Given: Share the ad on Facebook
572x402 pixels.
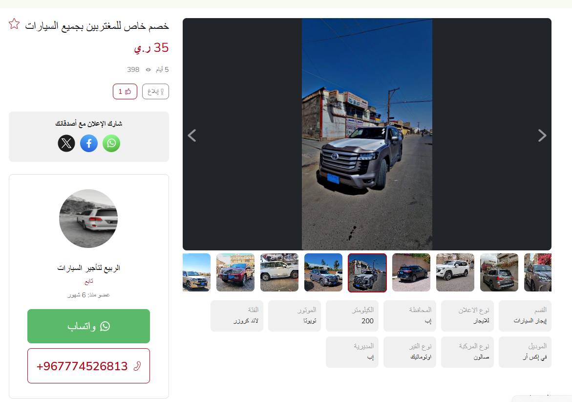Looking at the screenshot, I should point(89,143).
